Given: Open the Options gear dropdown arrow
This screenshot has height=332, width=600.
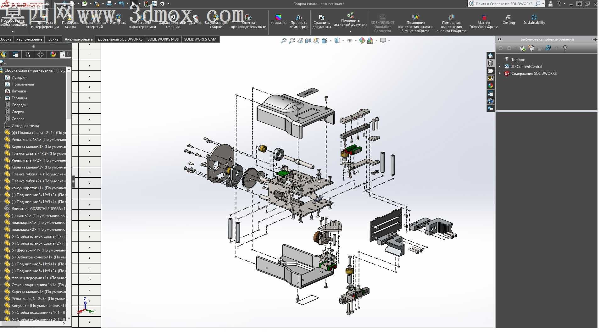Looking at the screenshot, I should pyautogui.click(x=168, y=4).
